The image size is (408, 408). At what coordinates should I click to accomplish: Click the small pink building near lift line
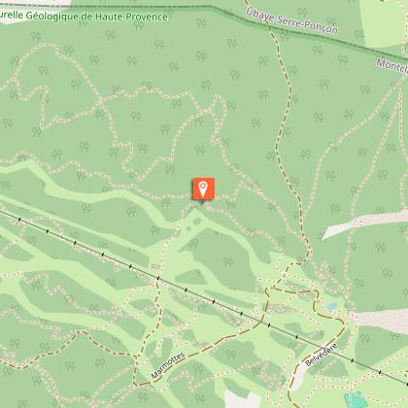point(155,266)
